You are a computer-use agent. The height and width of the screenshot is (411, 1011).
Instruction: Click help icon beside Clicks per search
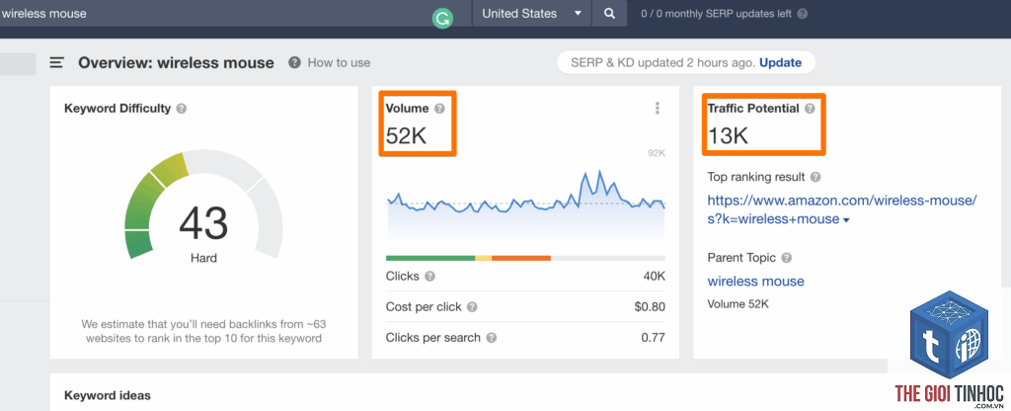pyautogui.click(x=492, y=338)
